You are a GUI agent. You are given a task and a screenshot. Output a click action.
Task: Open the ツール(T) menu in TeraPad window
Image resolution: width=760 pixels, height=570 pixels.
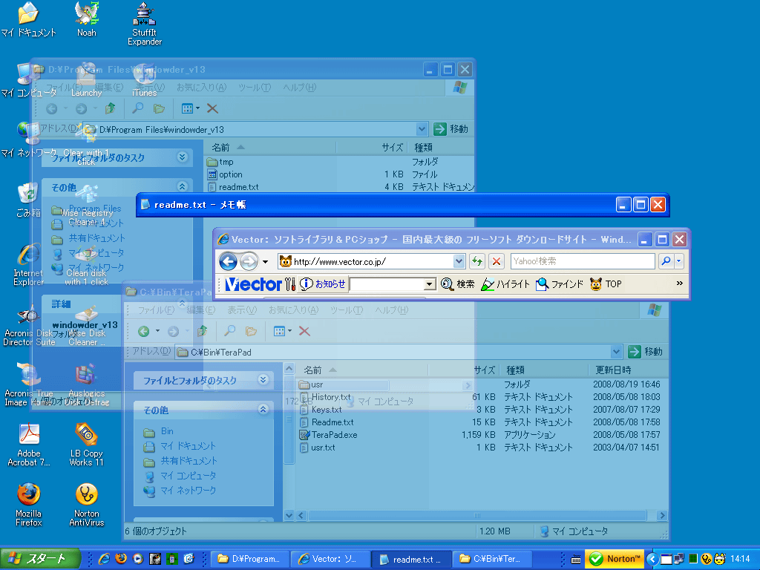tap(347, 310)
